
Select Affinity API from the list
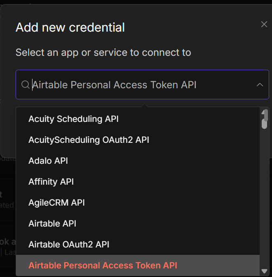(x=51, y=182)
